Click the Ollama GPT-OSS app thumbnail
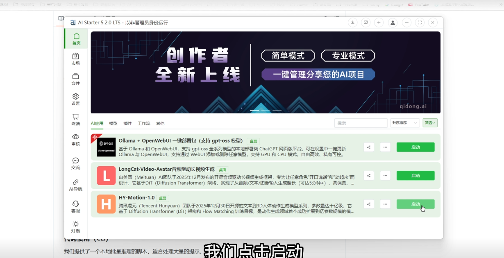The height and width of the screenshot is (258, 504). (106, 147)
